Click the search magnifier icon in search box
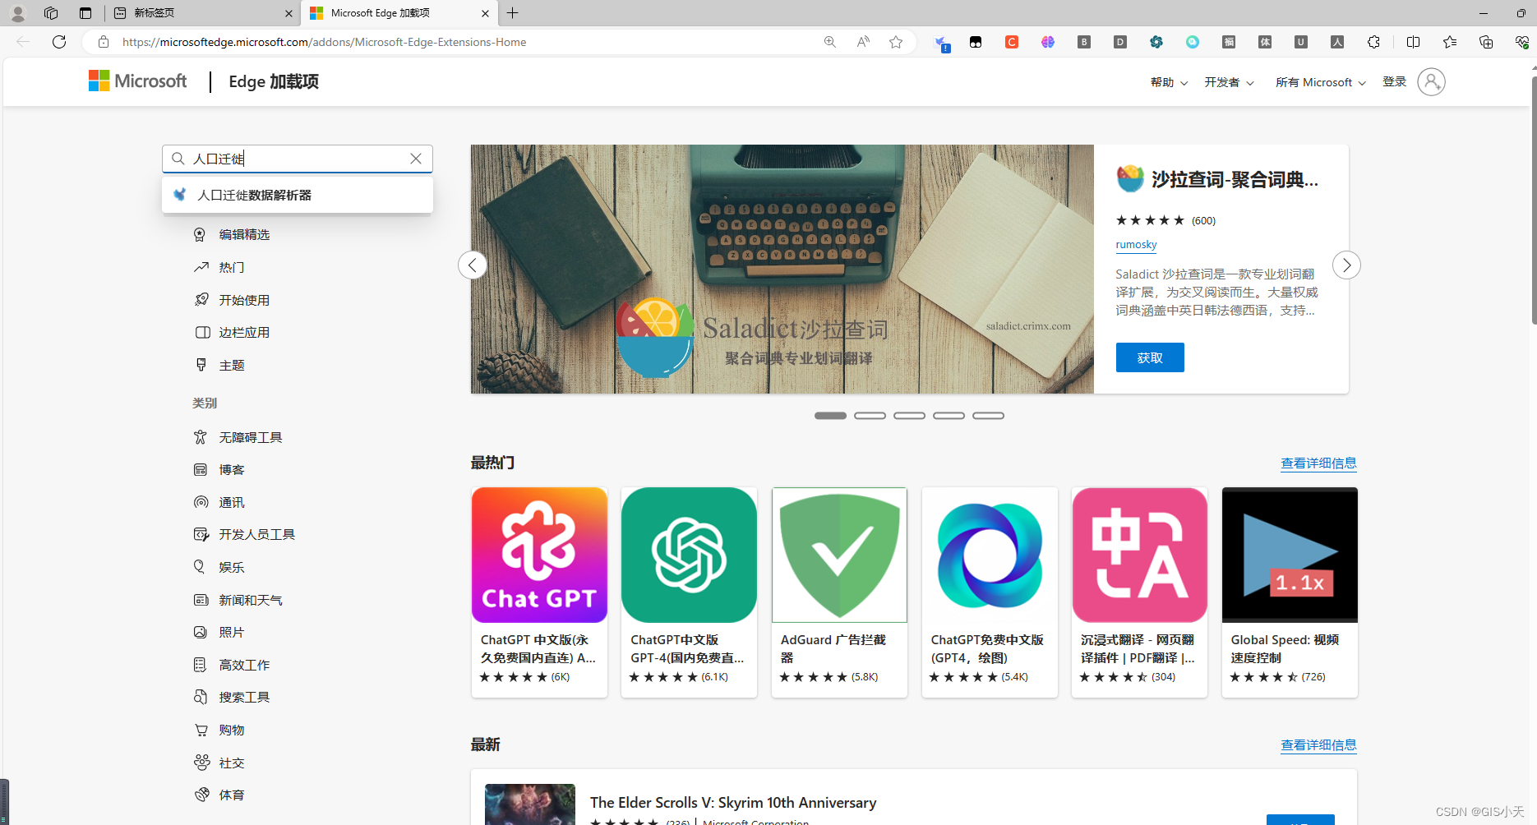This screenshot has width=1537, height=825. click(178, 159)
